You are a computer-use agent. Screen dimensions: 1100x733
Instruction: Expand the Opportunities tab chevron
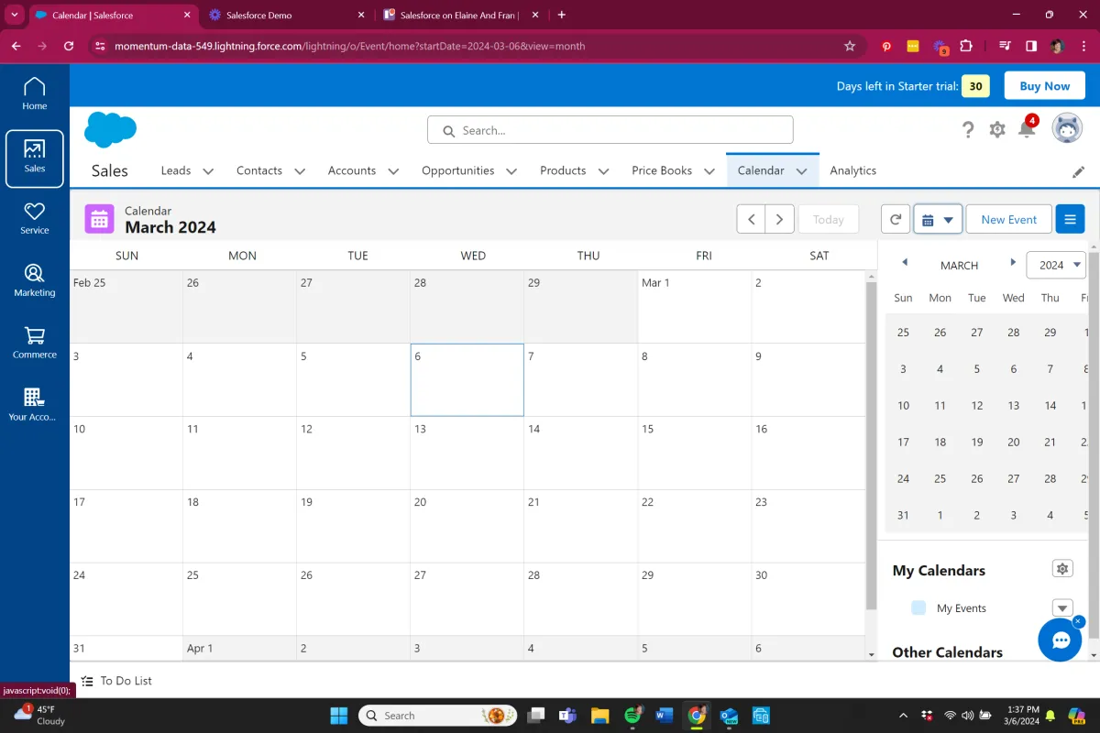point(511,171)
